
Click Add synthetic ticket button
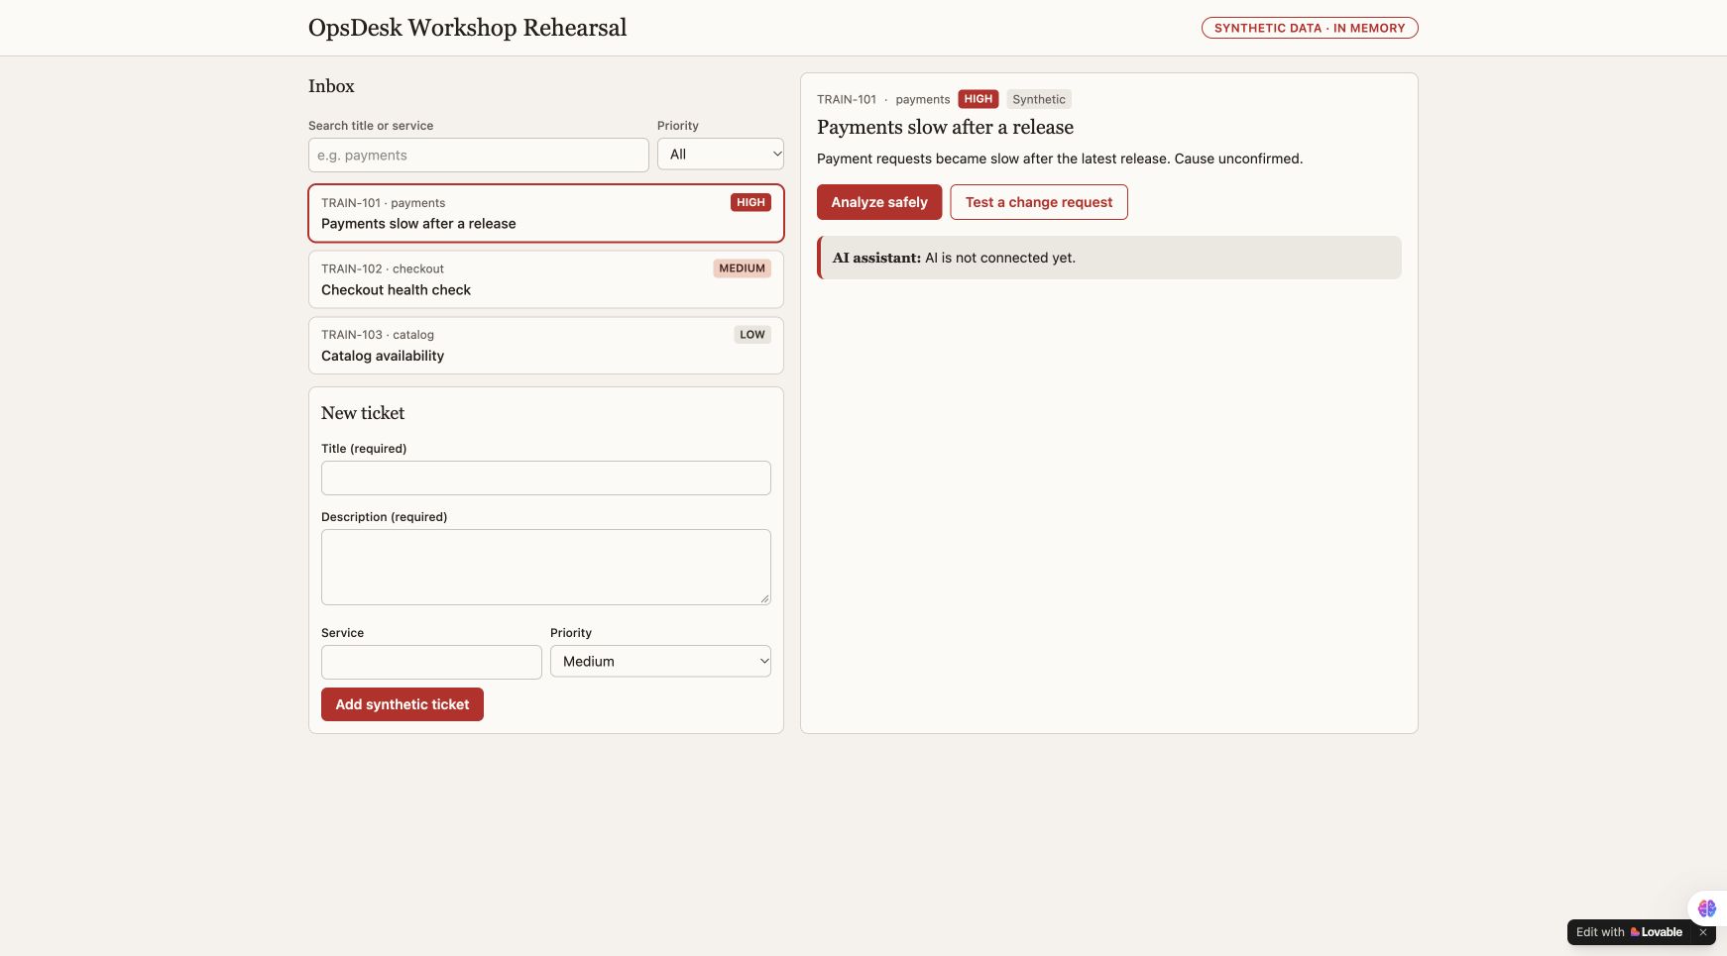tap(403, 704)
